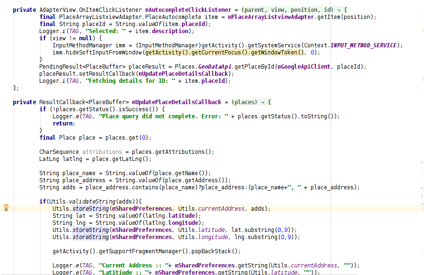Click the "mGoogleApiClient" argument
Screen dimensions: 424x275
(304, 67)
